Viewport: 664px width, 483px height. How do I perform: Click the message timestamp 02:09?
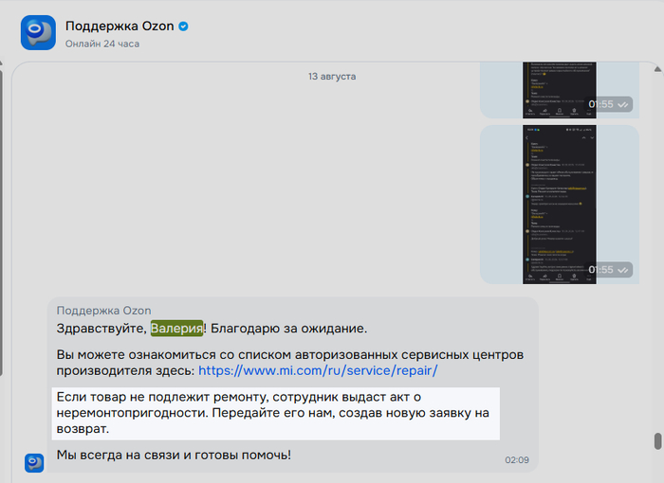pyautogui.click(x=517, y=460)
